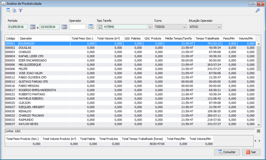Click the Sair button
266x160 pixels.
[x=251, y=152]
